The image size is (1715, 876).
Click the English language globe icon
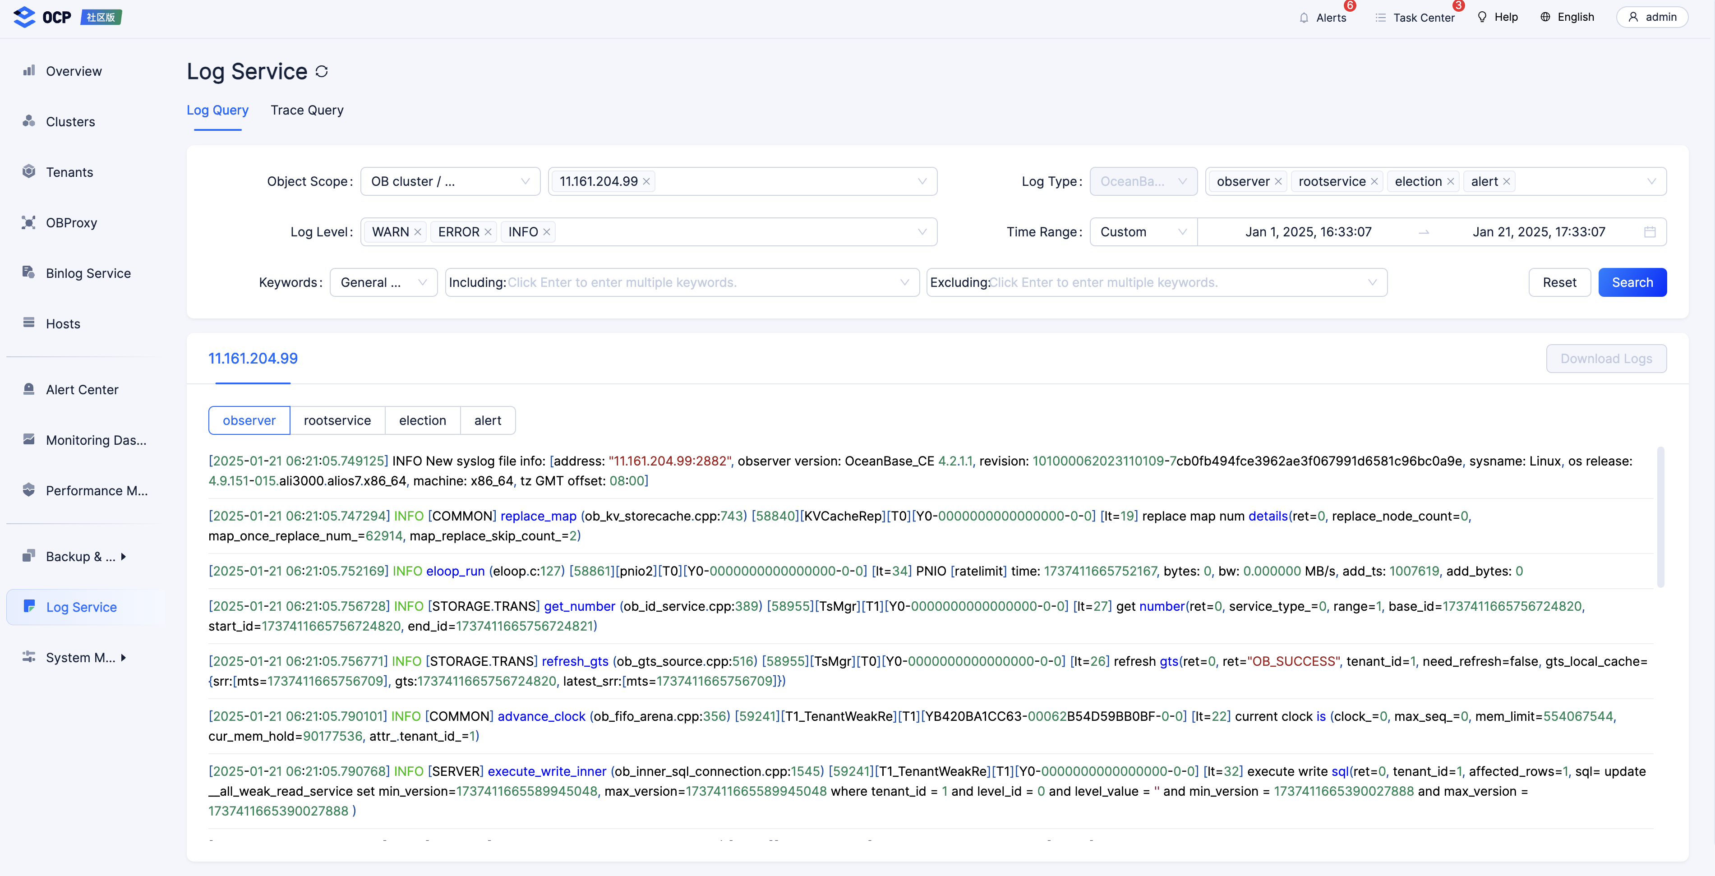point(1545,17)
